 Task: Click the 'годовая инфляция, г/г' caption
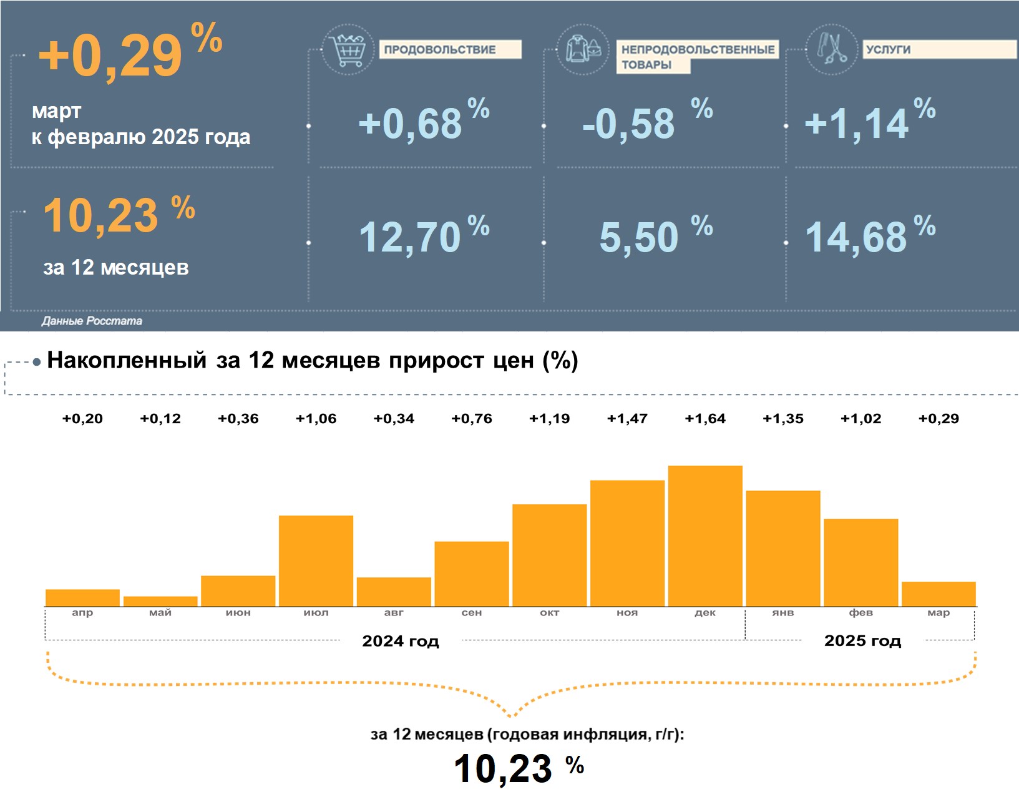click(x=583, y=735)
